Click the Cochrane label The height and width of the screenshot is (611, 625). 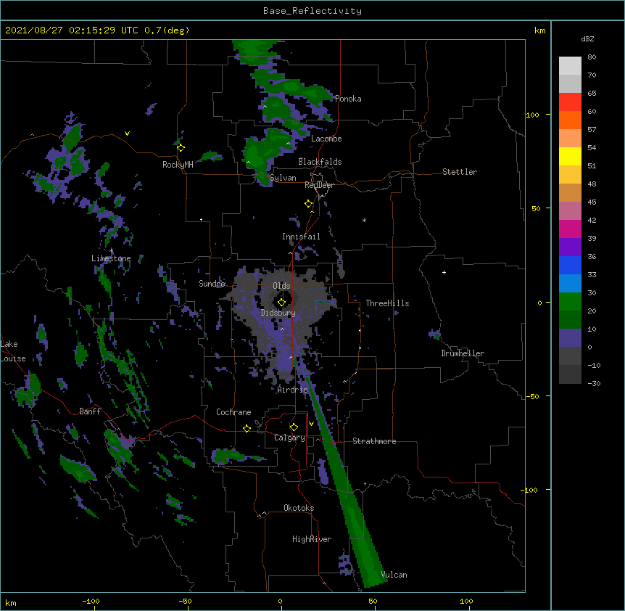pos(233,412)
